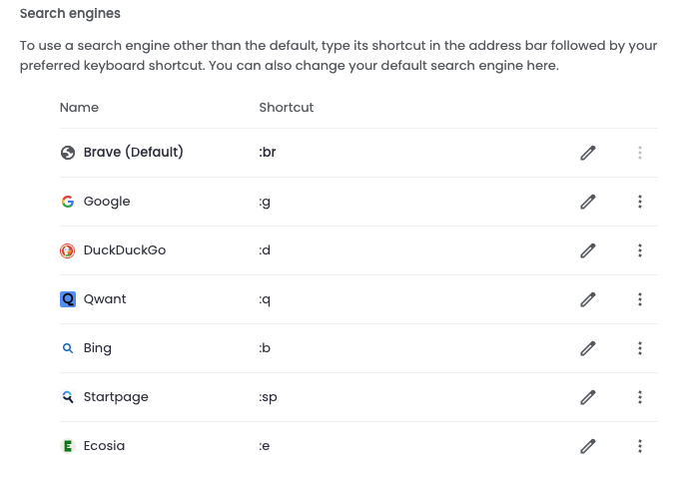The image size is (678, 477).
Task: Click the edit pencil for Qwant
Action: click(587, 299)
